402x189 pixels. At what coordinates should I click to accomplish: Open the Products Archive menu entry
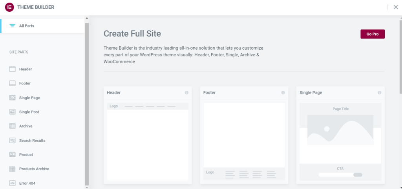(x=34, y=169)
